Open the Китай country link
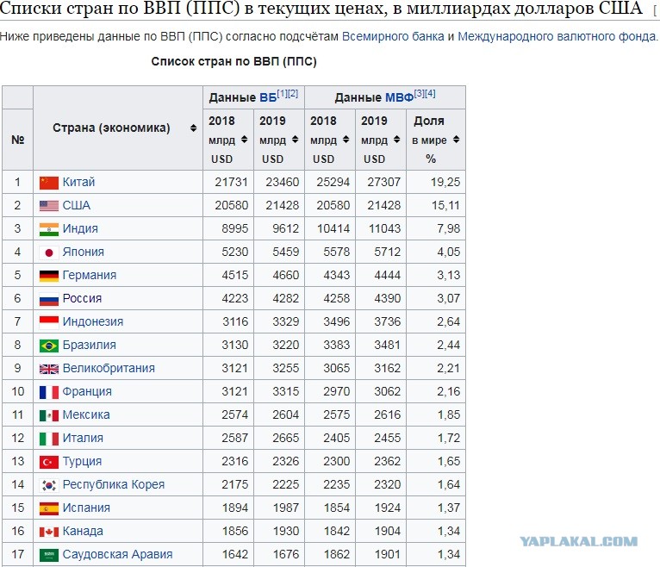660x567 pixels. (x=78, y=183)
